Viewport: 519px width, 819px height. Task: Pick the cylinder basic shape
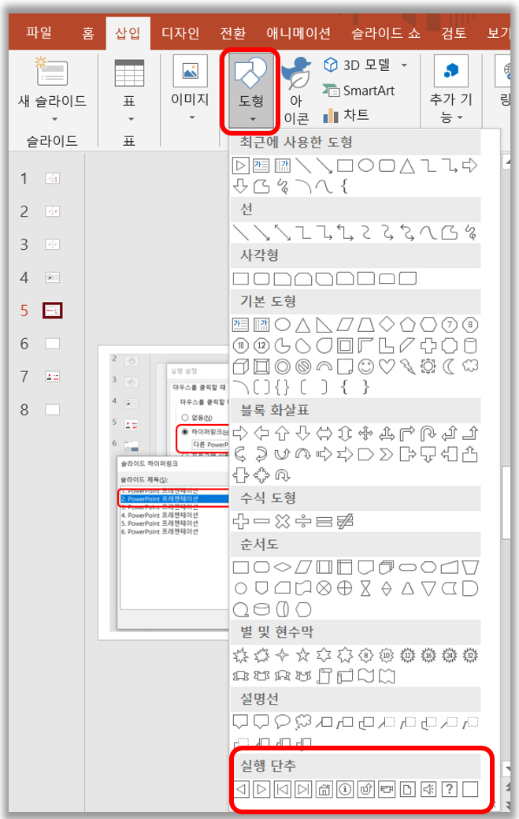(470, 345)
